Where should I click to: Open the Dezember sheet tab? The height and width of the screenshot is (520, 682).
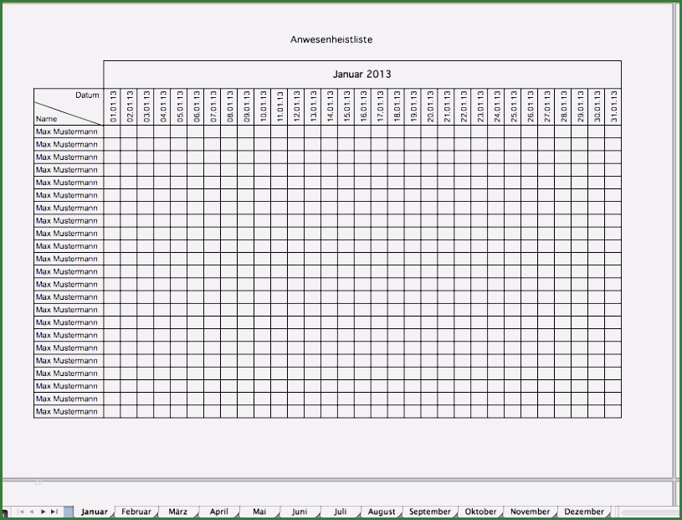coord(583,511)
